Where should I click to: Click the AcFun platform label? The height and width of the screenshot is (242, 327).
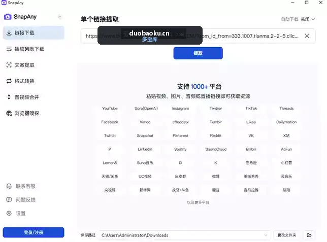point(286,149)
